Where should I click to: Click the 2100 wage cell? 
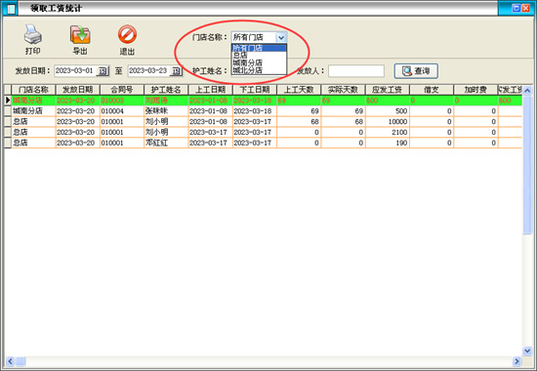tap(387, 132)
